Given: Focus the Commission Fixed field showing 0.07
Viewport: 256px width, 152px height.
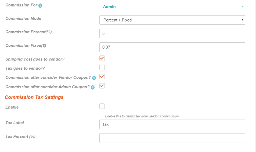Looking at the screenshot, I should point(172,47).
